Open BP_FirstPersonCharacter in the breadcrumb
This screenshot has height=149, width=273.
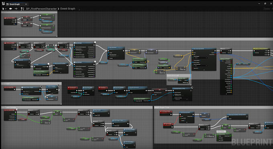pyautogui.click(x=41, y=9)
